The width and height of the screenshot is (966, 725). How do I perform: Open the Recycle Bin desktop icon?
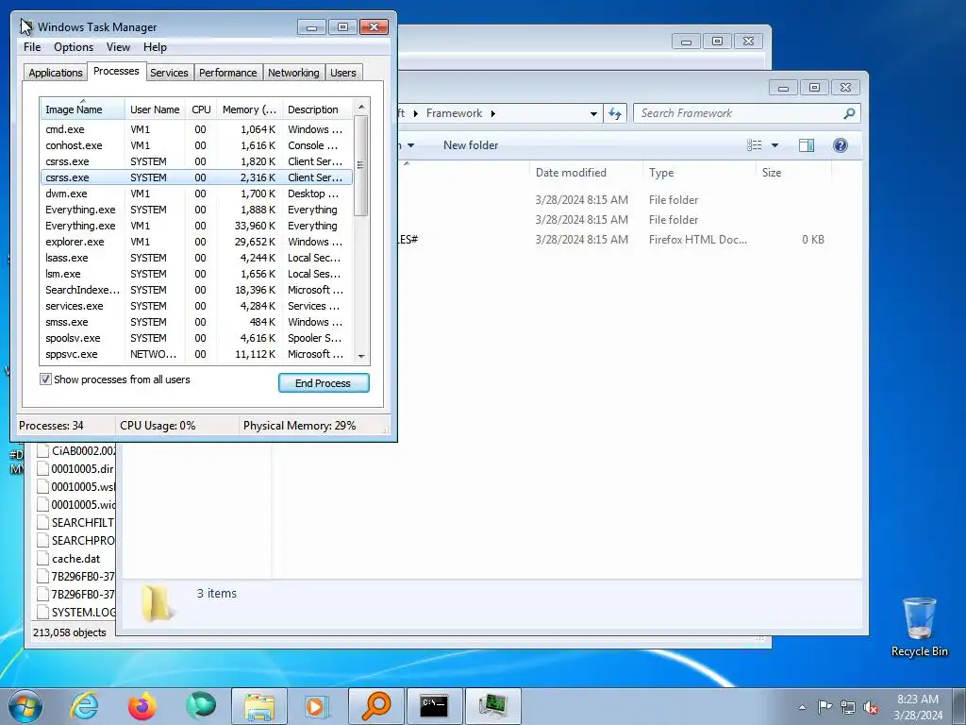[919, 627]
